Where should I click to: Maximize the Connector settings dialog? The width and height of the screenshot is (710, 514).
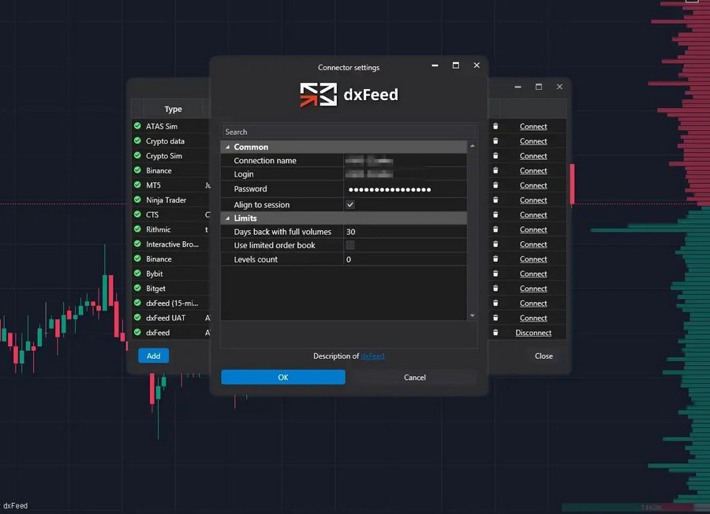pyautogui.click(x=455, y=65)
